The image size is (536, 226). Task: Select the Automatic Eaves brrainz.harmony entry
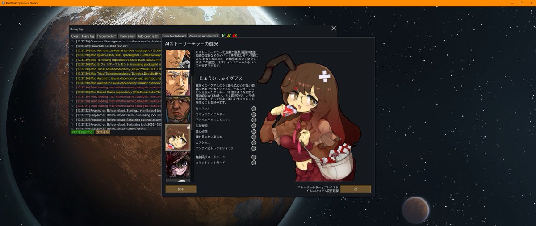116,83
